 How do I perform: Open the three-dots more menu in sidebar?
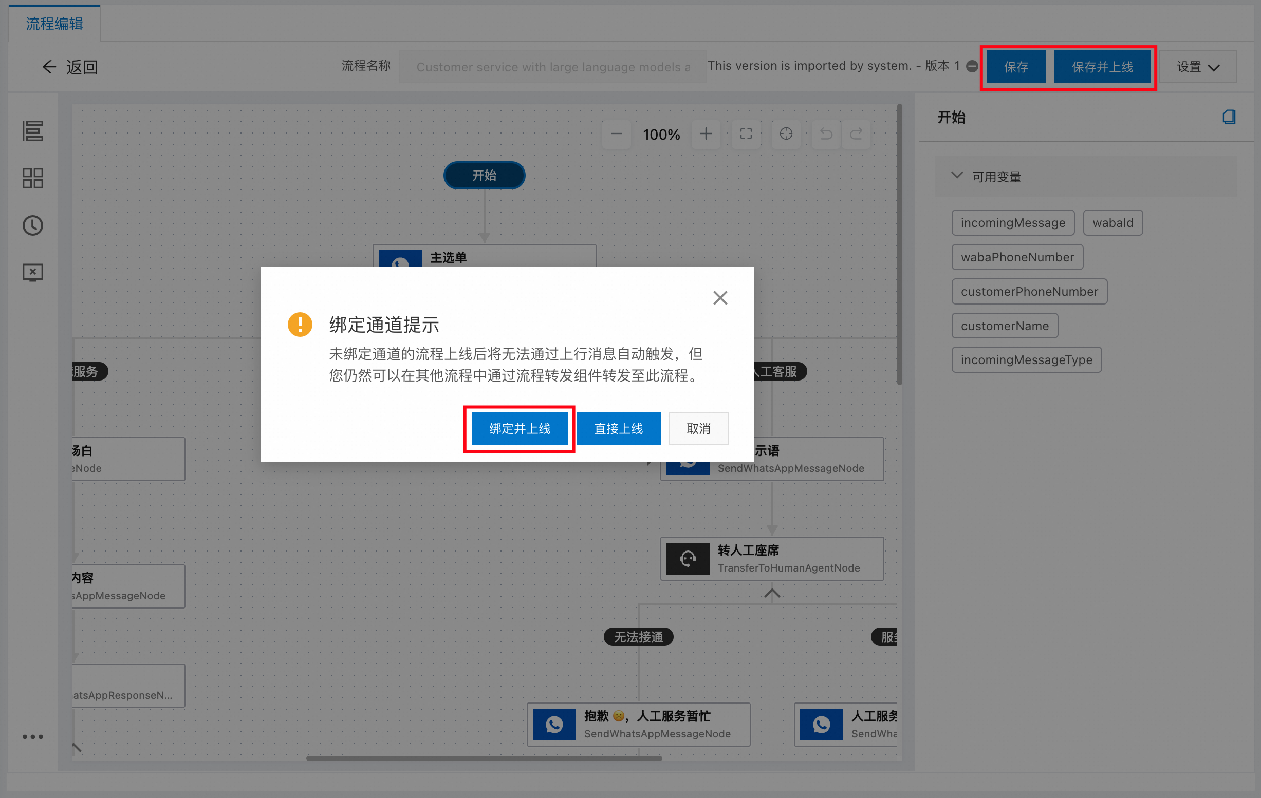tap(32, 737)
